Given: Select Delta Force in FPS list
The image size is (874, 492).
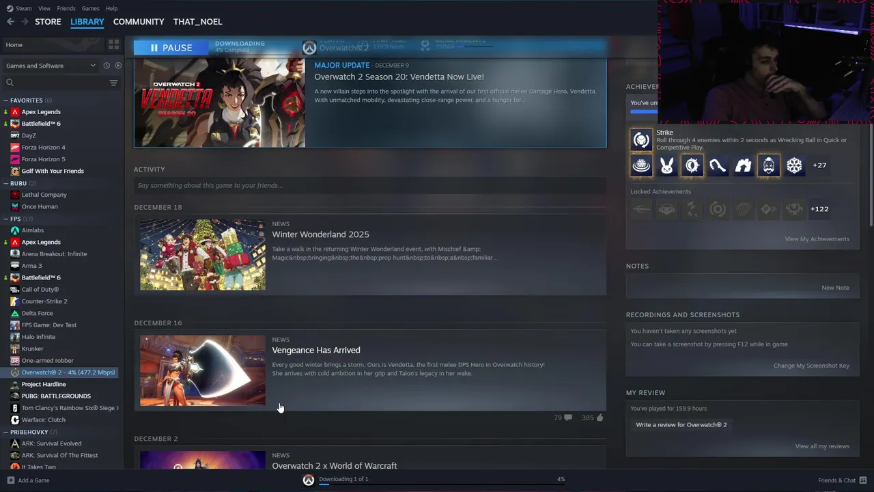Looking at the screenshot, I should 37,313.
